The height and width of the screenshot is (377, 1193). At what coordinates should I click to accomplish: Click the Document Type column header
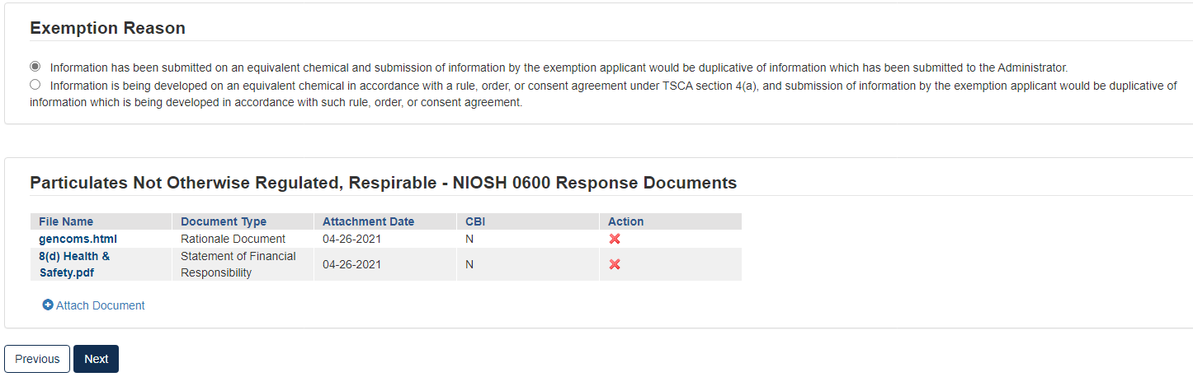coord(224,221)
